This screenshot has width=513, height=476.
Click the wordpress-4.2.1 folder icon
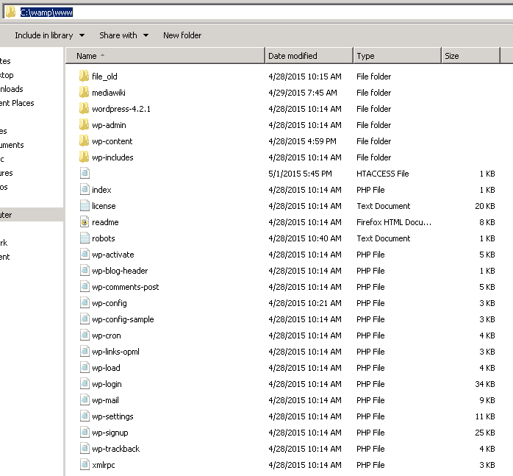tap(84, 108)
